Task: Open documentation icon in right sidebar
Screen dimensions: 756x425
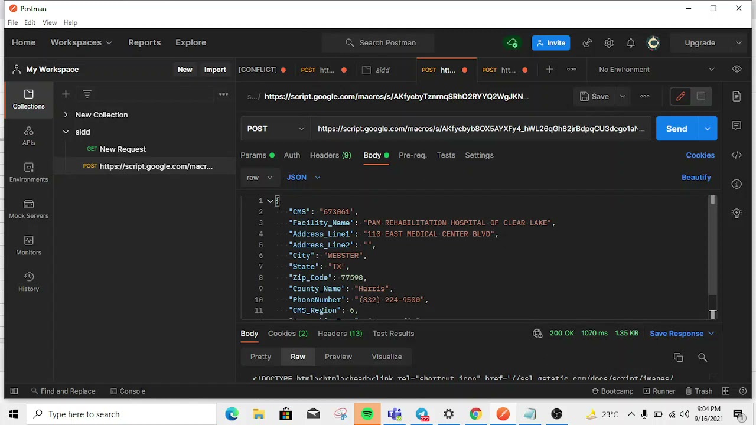Action: tap(737, 96)
